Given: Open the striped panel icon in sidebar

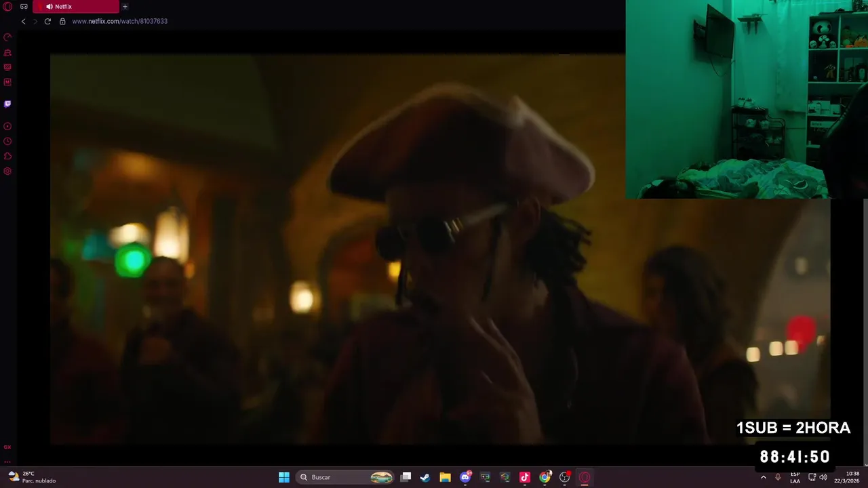Looking at the screenshot, I should (7, 67).
